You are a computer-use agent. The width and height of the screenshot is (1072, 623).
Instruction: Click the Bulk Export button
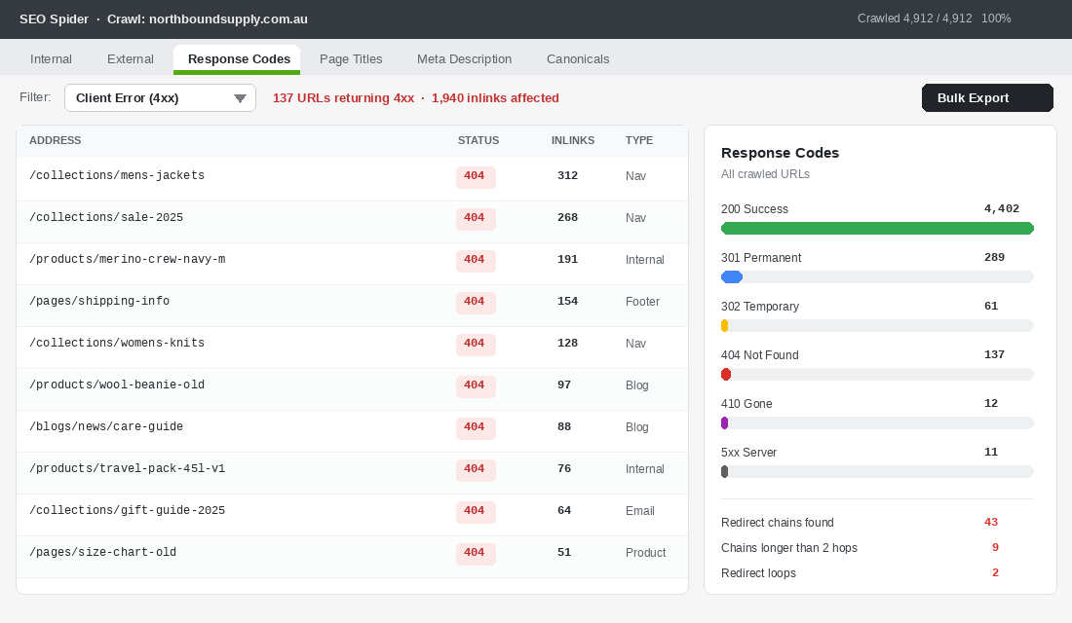pos(987,97)
